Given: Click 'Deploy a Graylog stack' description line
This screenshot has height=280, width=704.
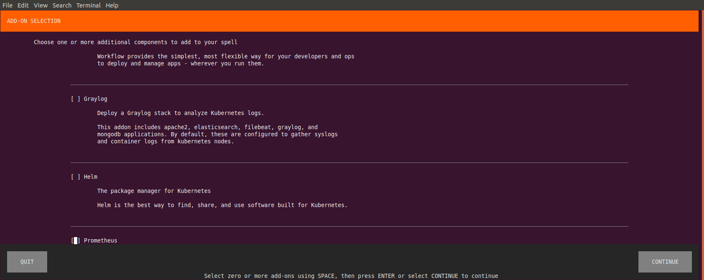Looking at the screenshot, I should [x=180, y=113].
